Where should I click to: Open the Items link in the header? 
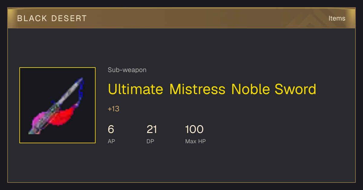337,18
